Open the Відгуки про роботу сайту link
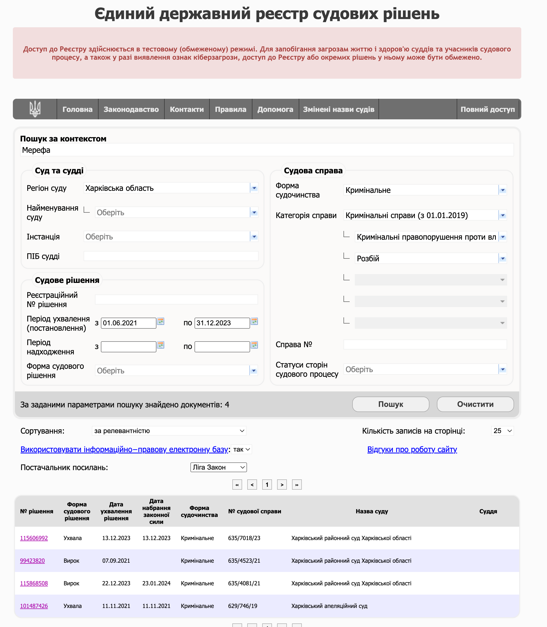The width and height of the screenshot is (547, 627). 412,450
